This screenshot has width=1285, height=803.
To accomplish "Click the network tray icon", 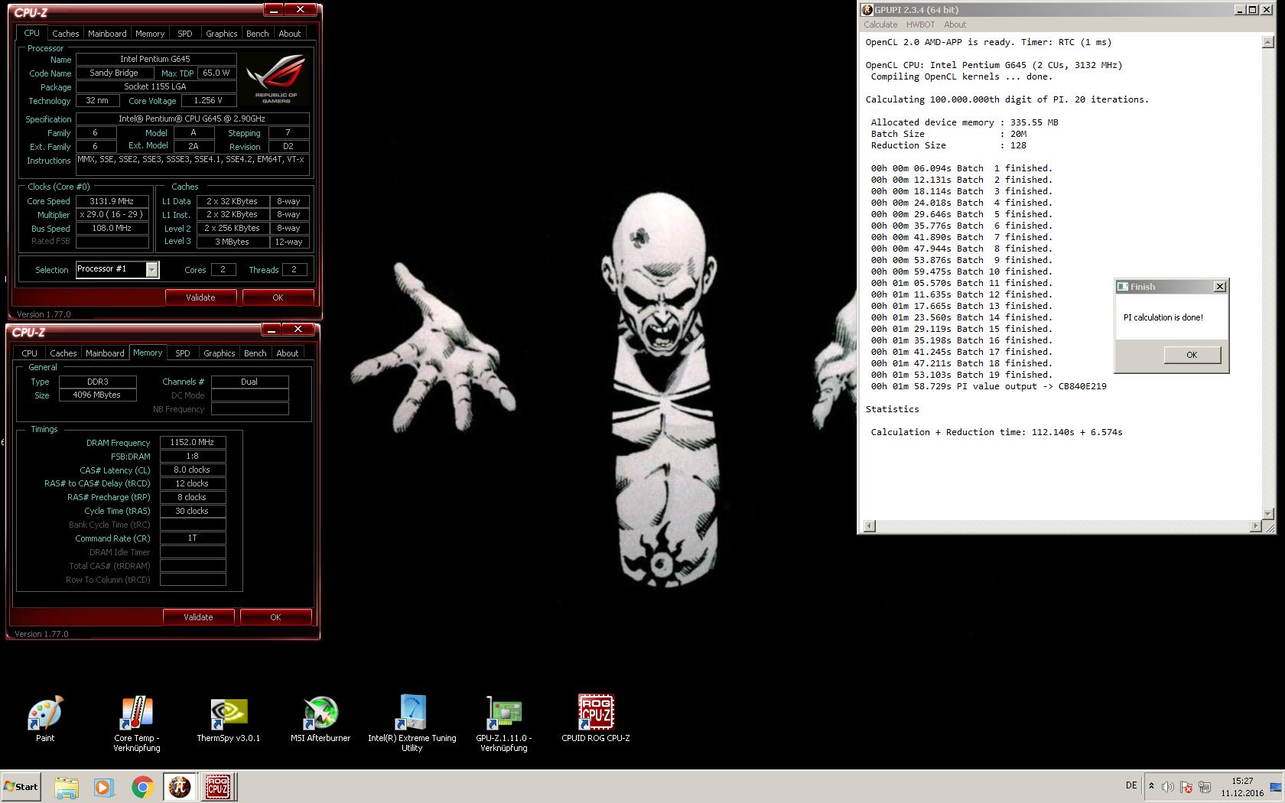I will click(x=1205, y=787).
